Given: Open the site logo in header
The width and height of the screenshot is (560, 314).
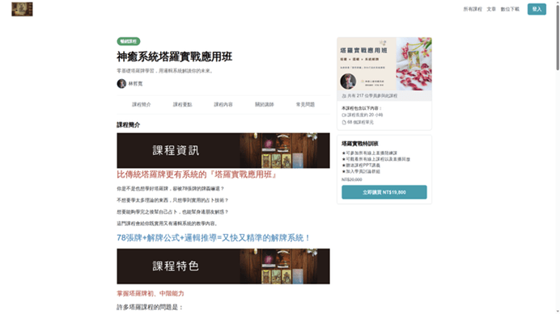Looking at the screenshot, I should 22,9.
